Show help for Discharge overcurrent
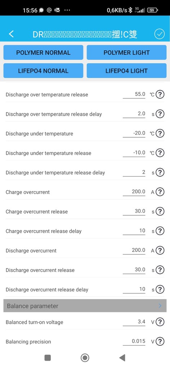The image size is (170, 368). pos(160,250)
